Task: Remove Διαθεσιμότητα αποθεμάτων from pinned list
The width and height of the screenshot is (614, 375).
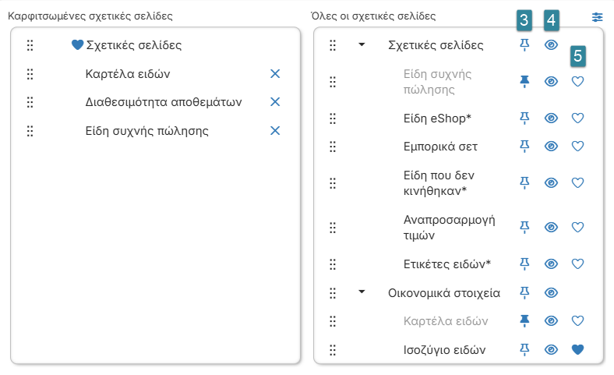Action: pos(275,102)
